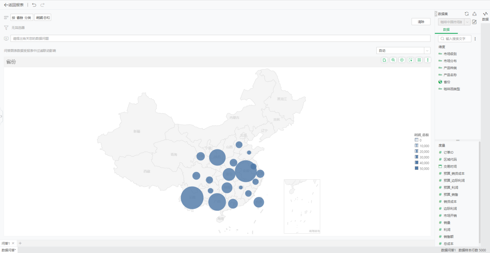
Task: Open the 自动 chart type dropdown
Action: click(x=403, y=51)
